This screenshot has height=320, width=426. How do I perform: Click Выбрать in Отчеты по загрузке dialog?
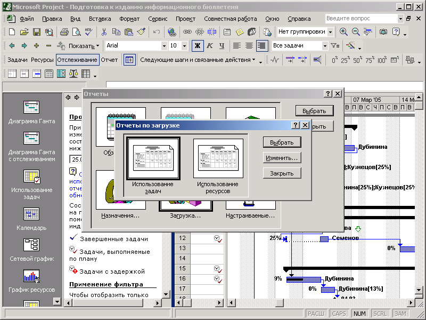pyautogui.click(x=282, y=142)
